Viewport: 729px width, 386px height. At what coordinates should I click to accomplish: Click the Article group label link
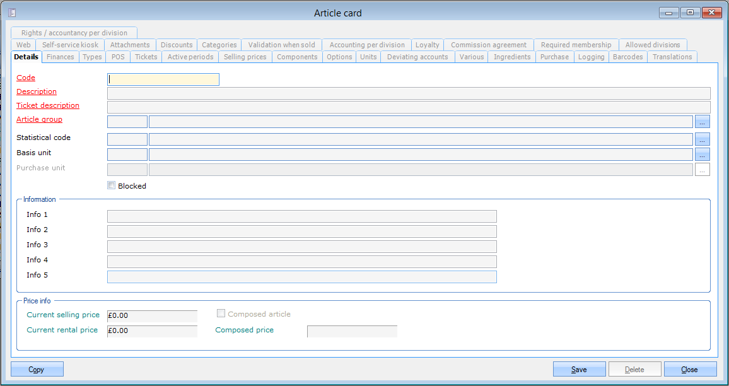tap(39, 120)
